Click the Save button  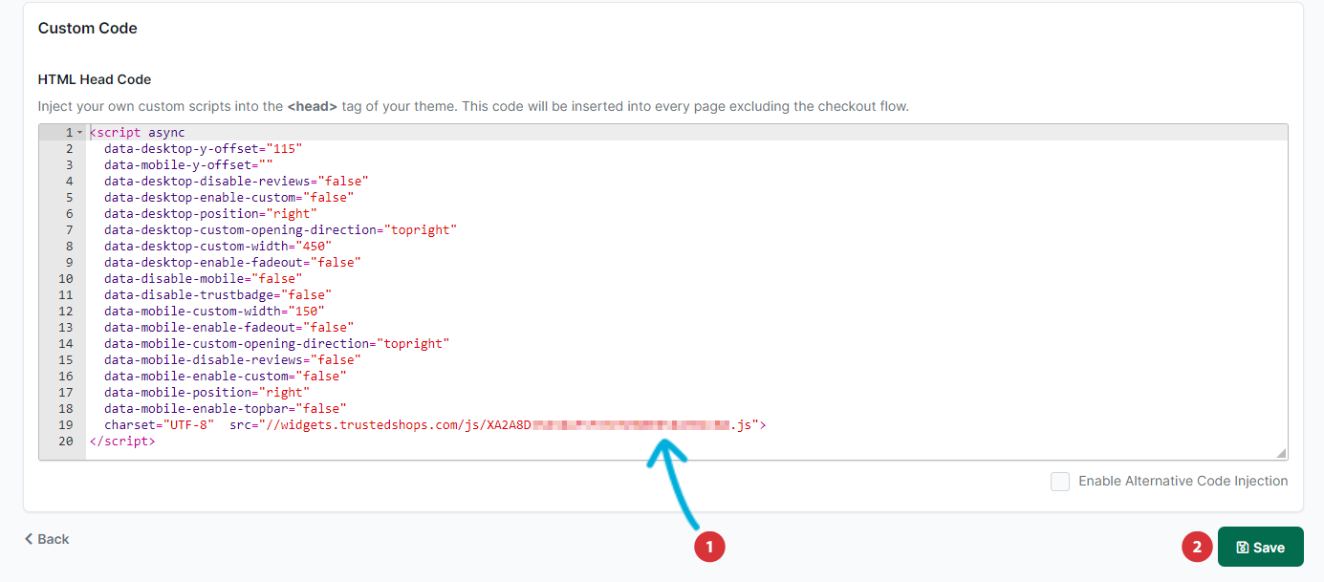point(1260,548)
